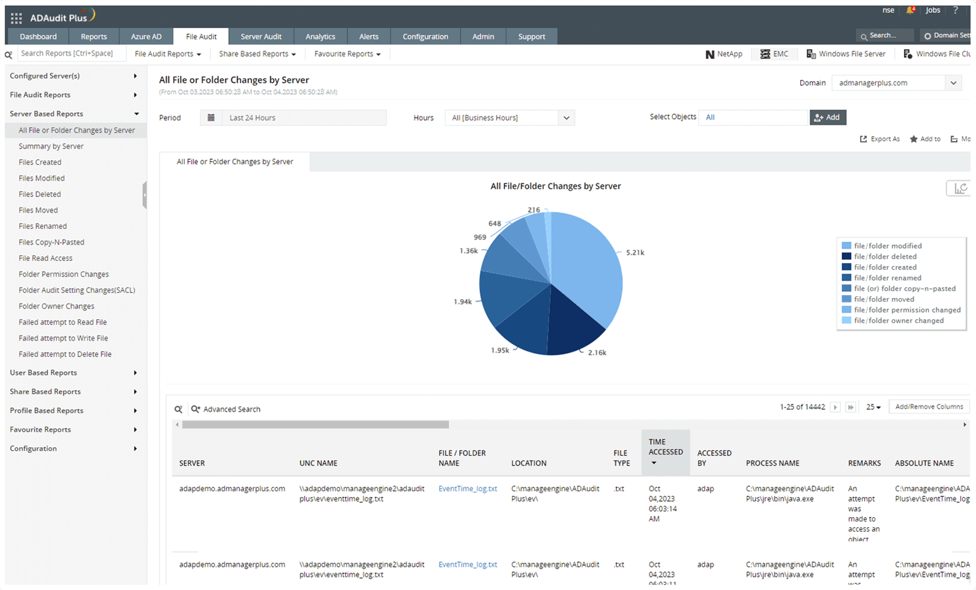
Task: Toggle the Add to favorites star
Action: tap(914, 139)
